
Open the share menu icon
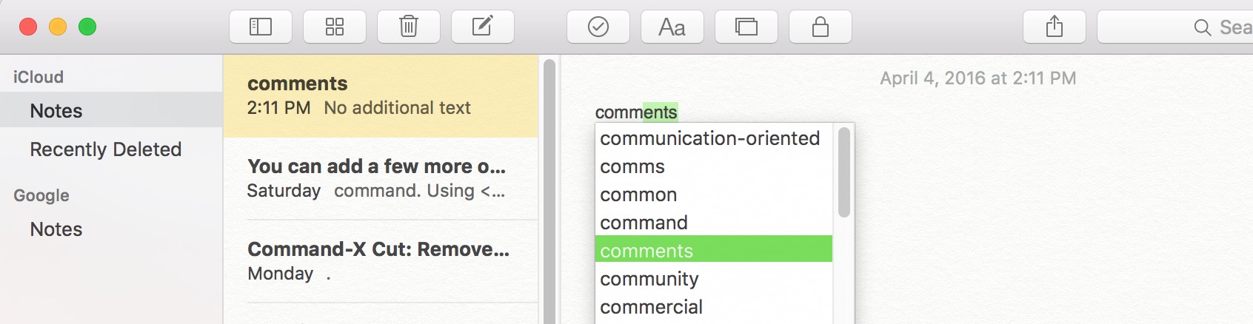tap(1055, 27)
